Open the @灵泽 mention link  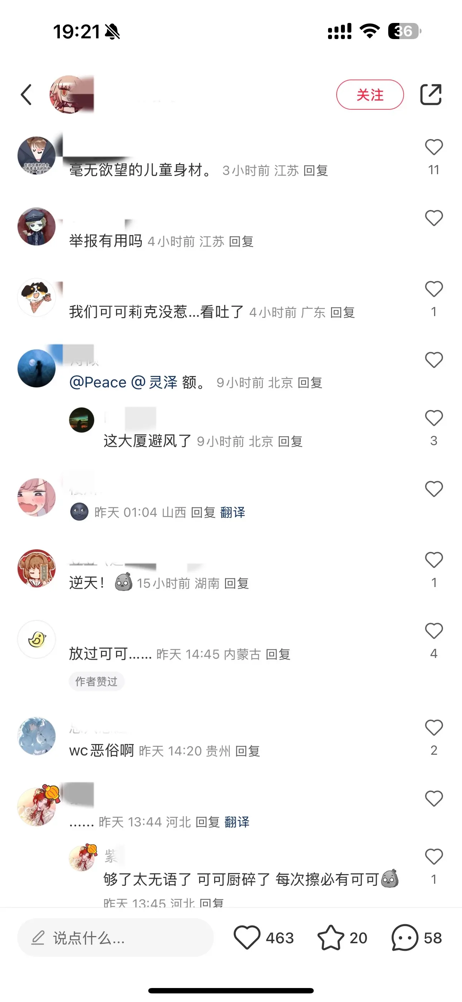click(x=154, y=382)
